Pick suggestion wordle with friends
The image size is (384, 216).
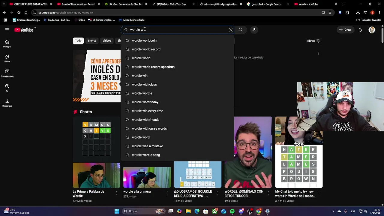[177, 120]
